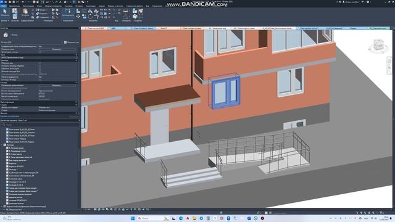Select the Move tool icon
The height and width of the screenshot is (222, 395).
pyautogui.click(x=78, y=17)
